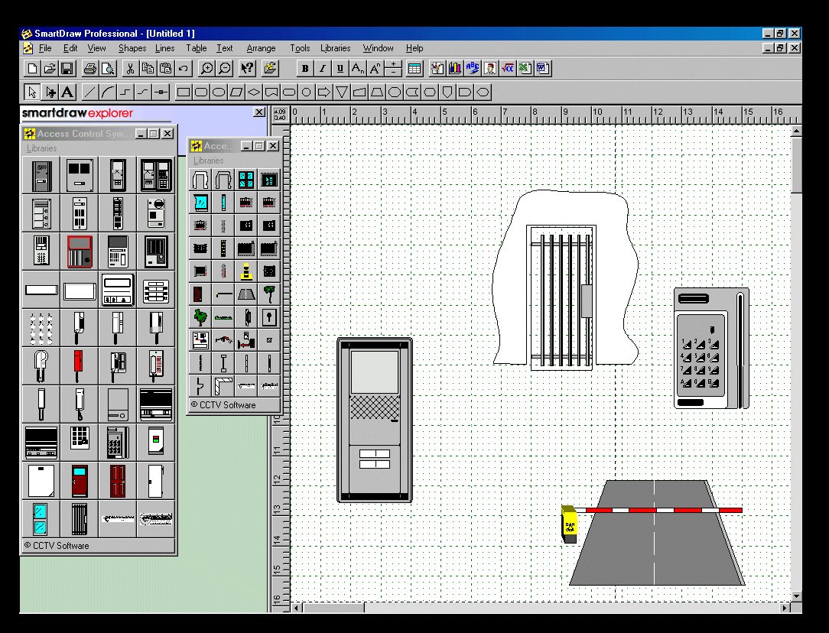Select the red handset symbol in the palette
The image size is (829, 633).
tap(78, 365)
